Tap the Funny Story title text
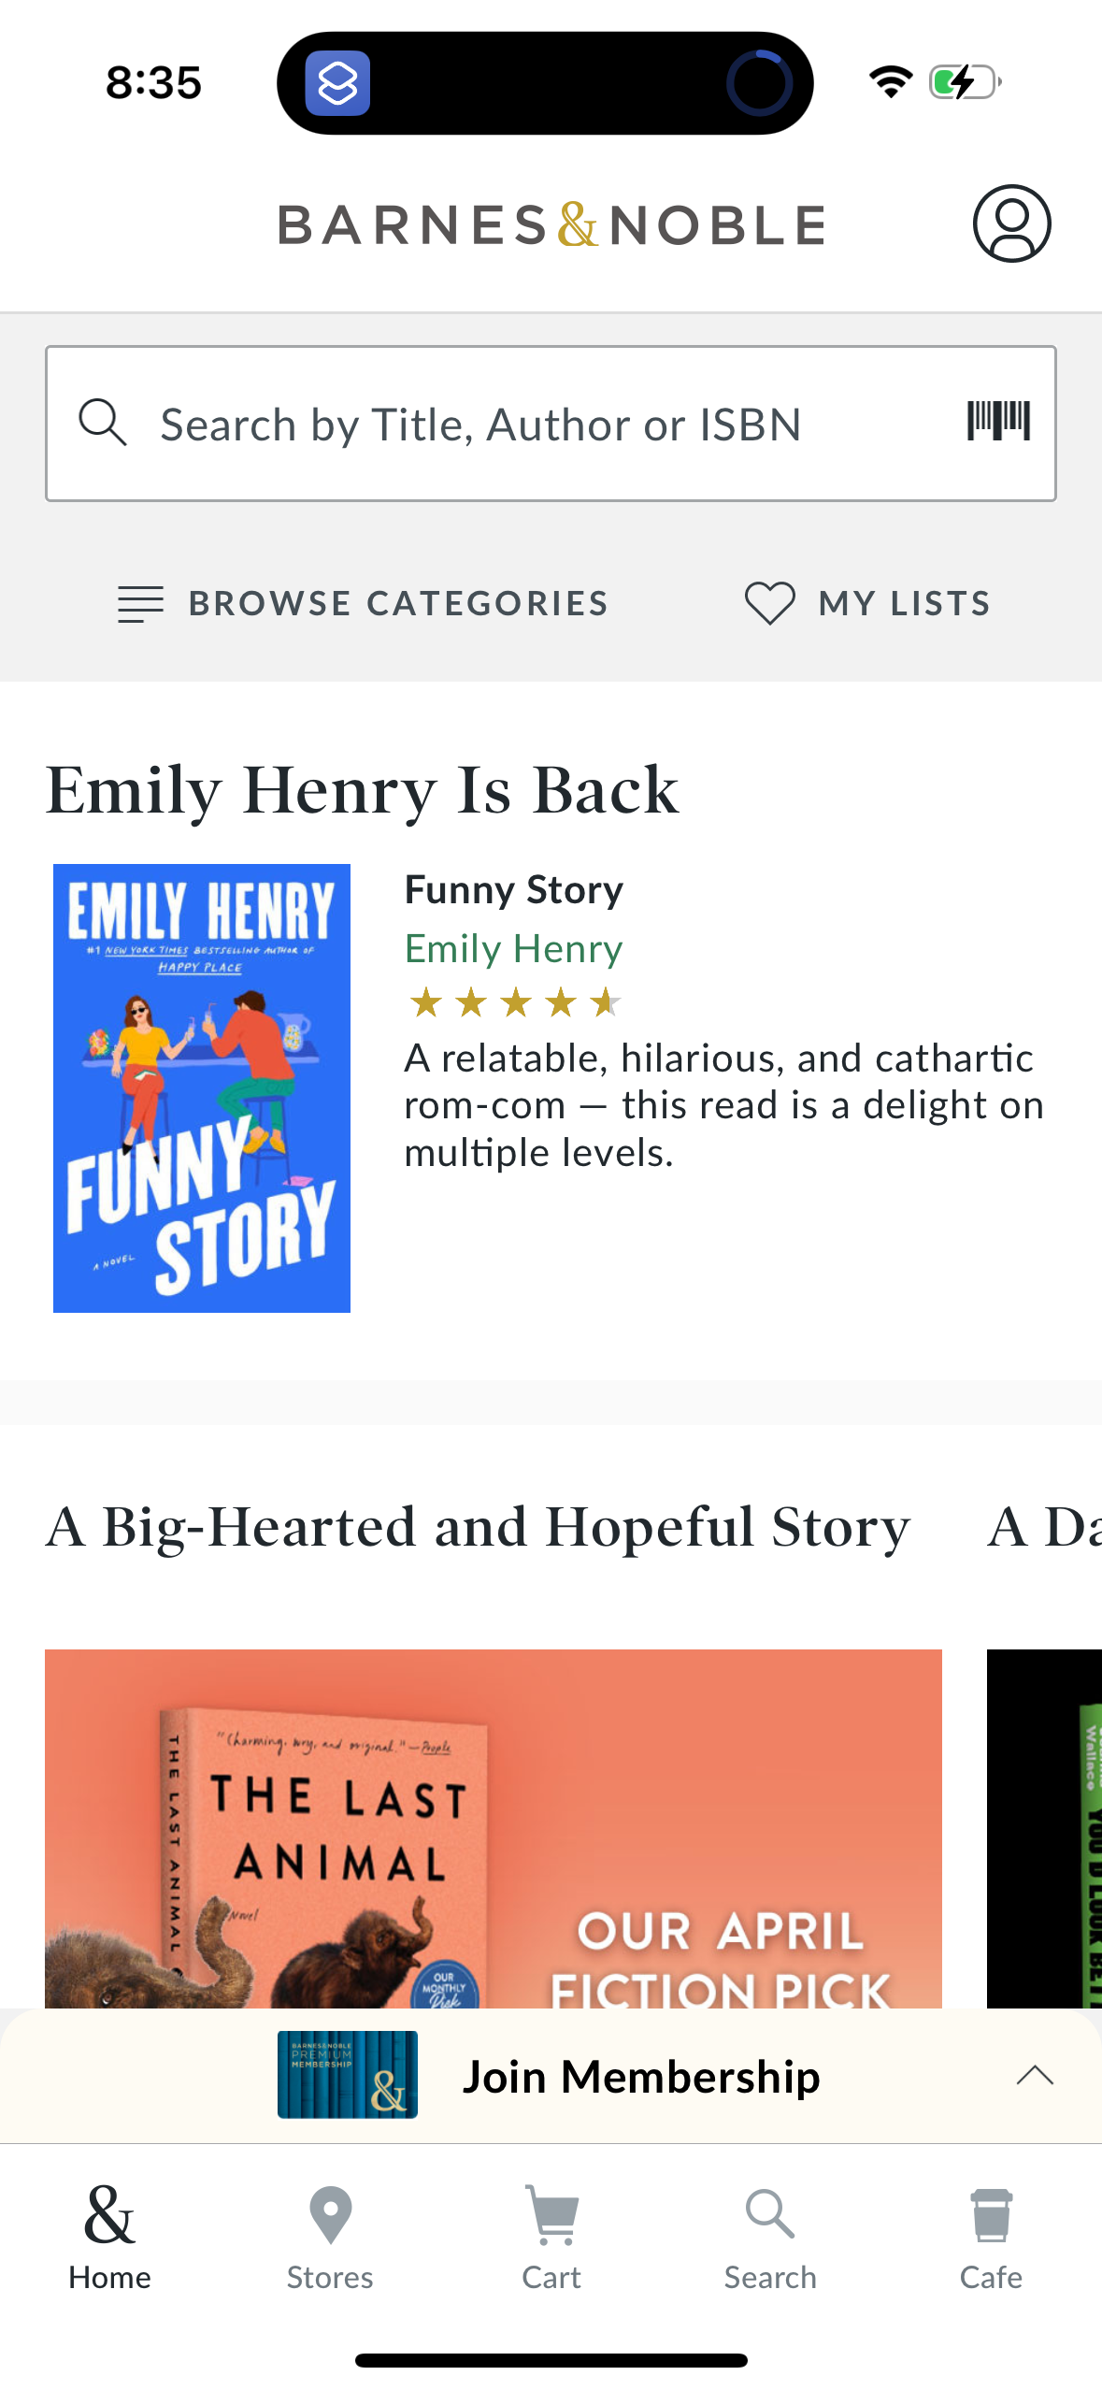 coord(513,890)
